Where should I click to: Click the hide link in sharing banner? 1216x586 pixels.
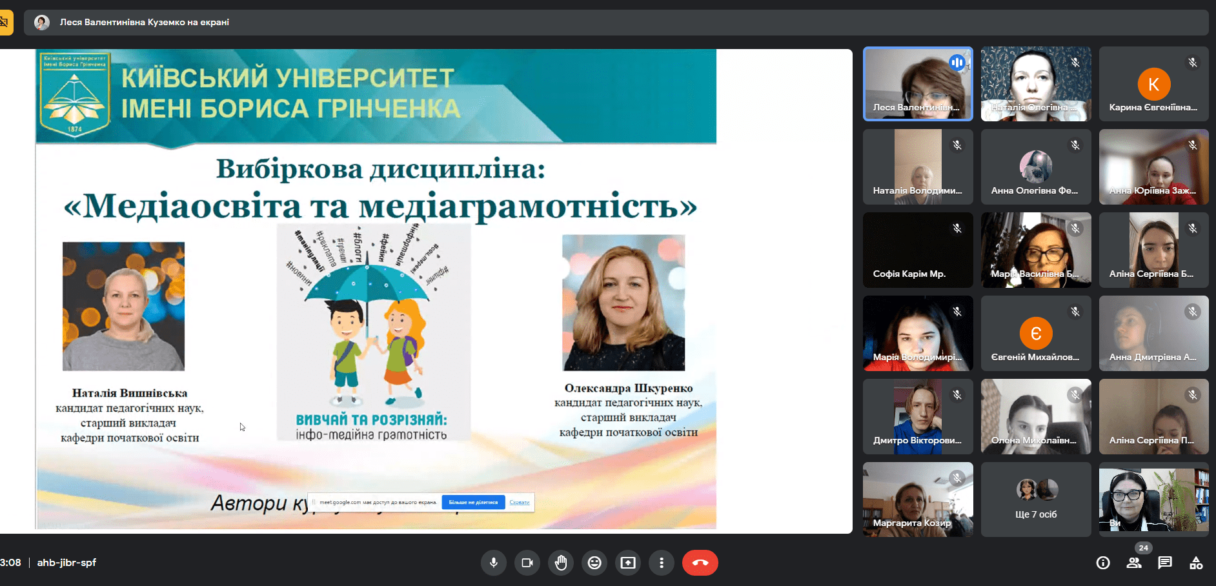(x=519, y=502)
